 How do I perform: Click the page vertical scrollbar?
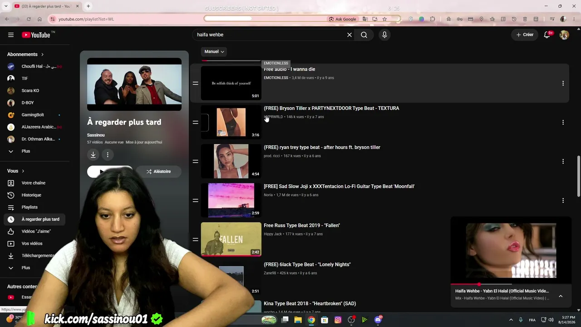578,176
